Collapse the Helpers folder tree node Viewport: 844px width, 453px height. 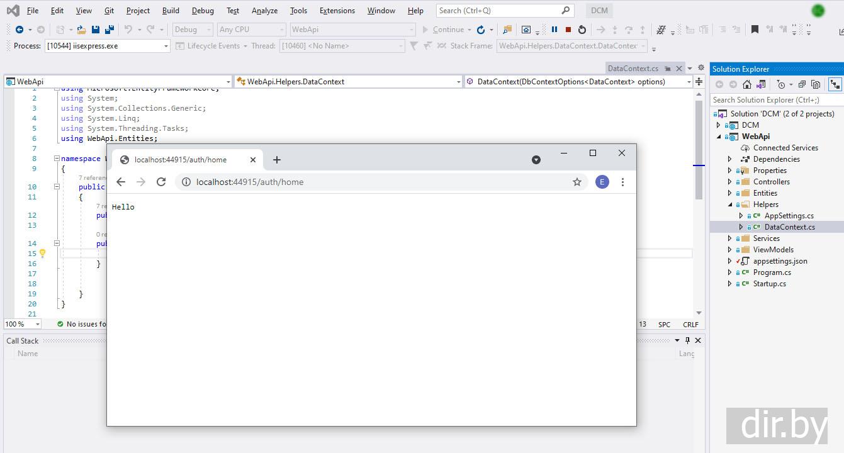click(x=730, y=204)
